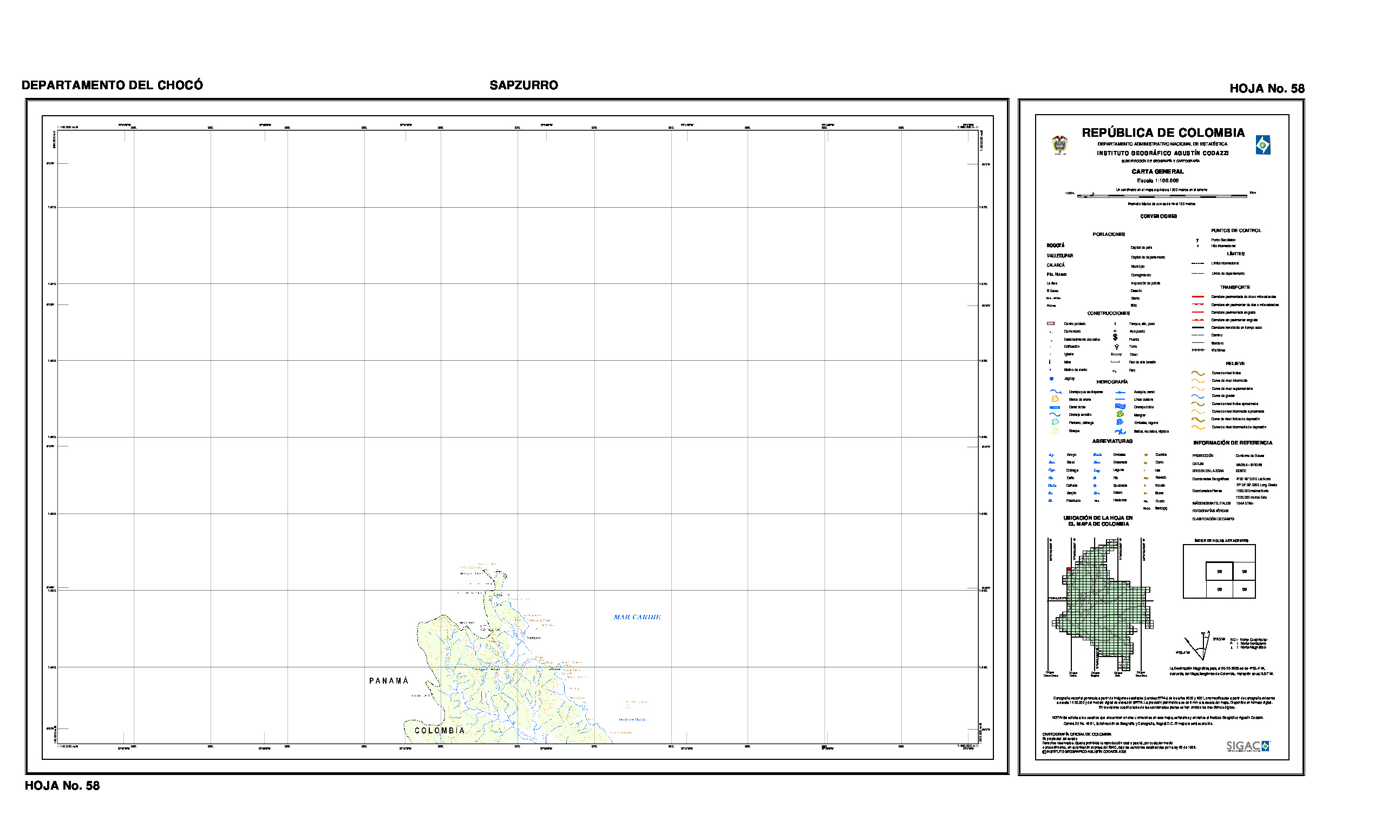Click the SIGAC logo in the legend

pyautogui.click(x=1248, y=746)
